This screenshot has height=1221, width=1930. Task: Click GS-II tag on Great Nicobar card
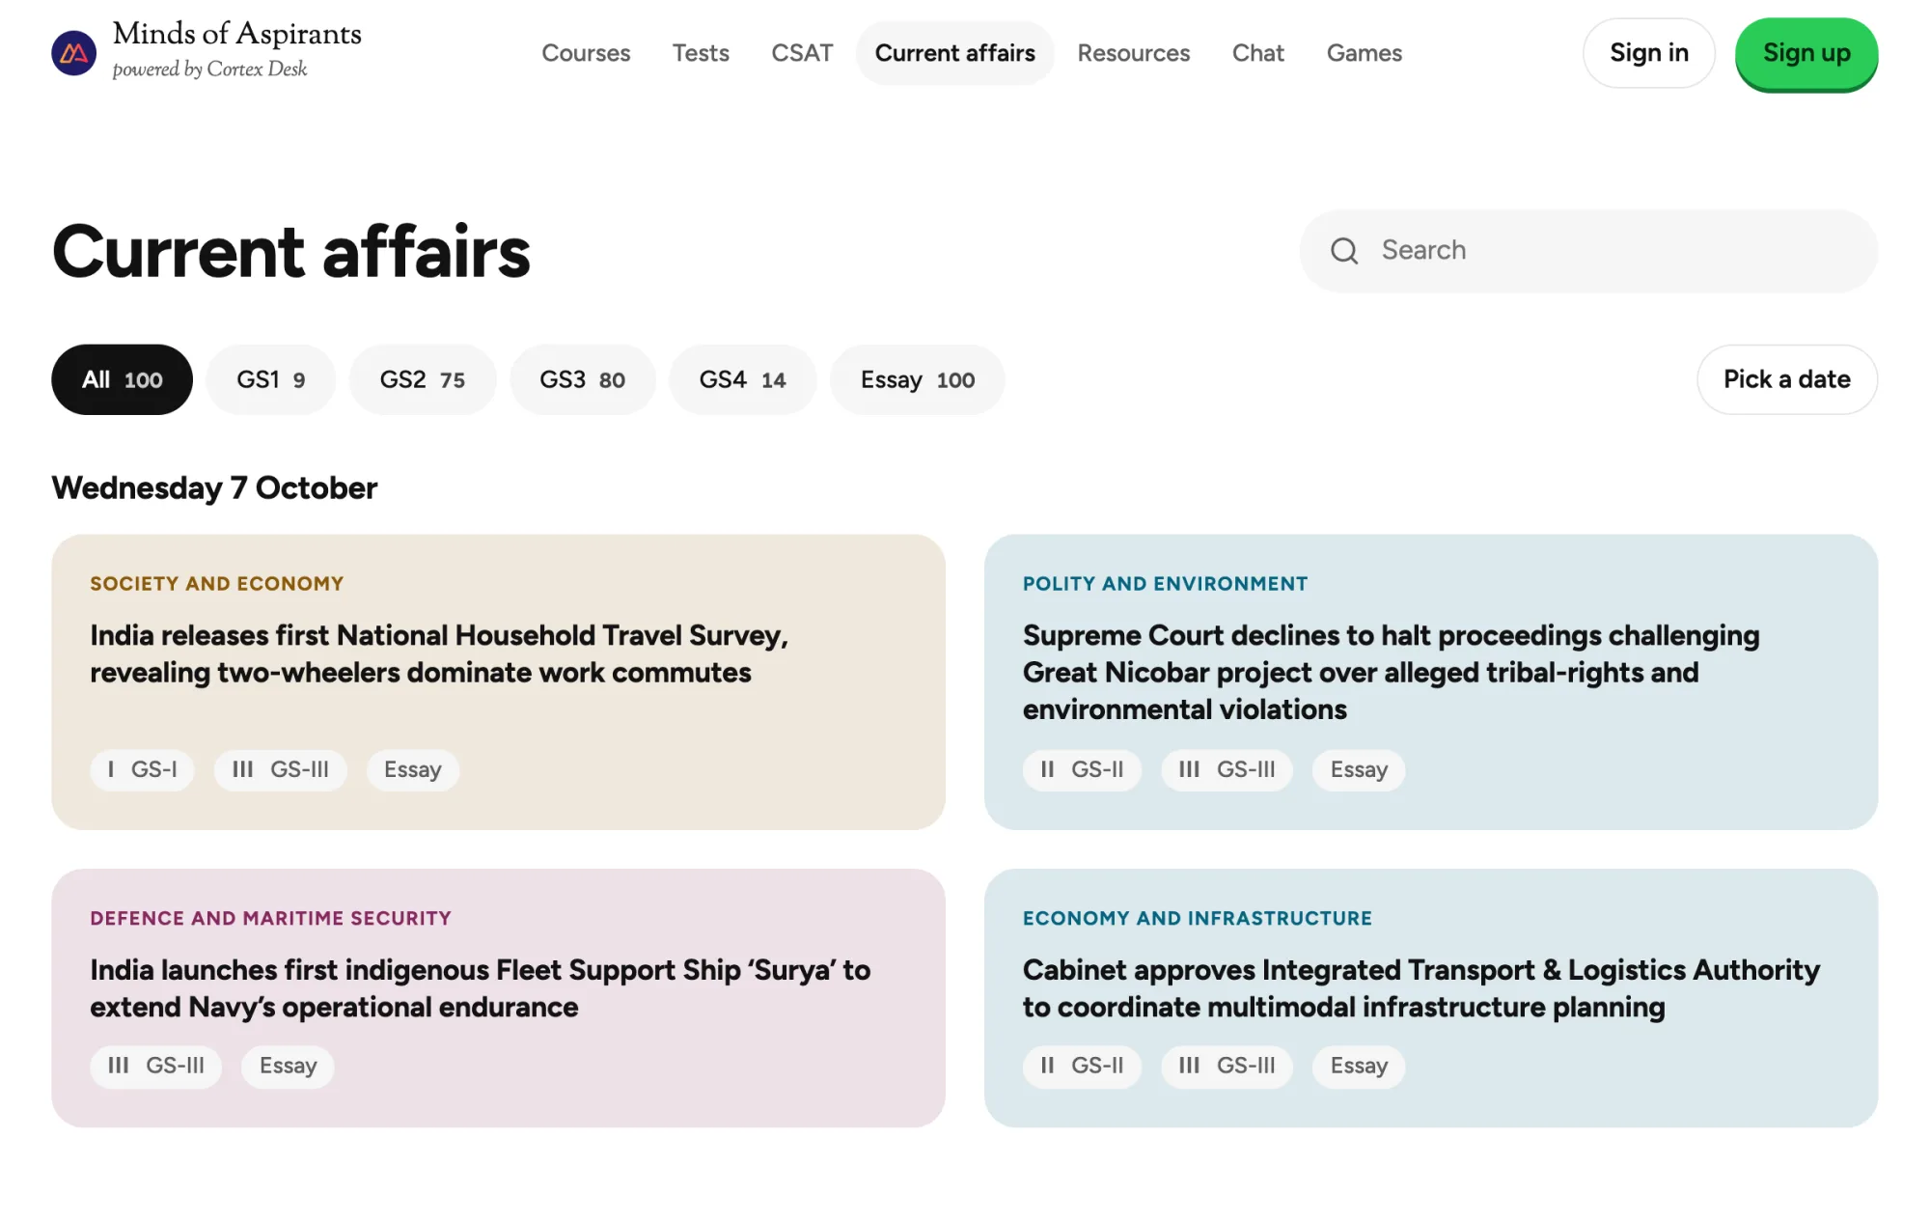point(1082,770)
